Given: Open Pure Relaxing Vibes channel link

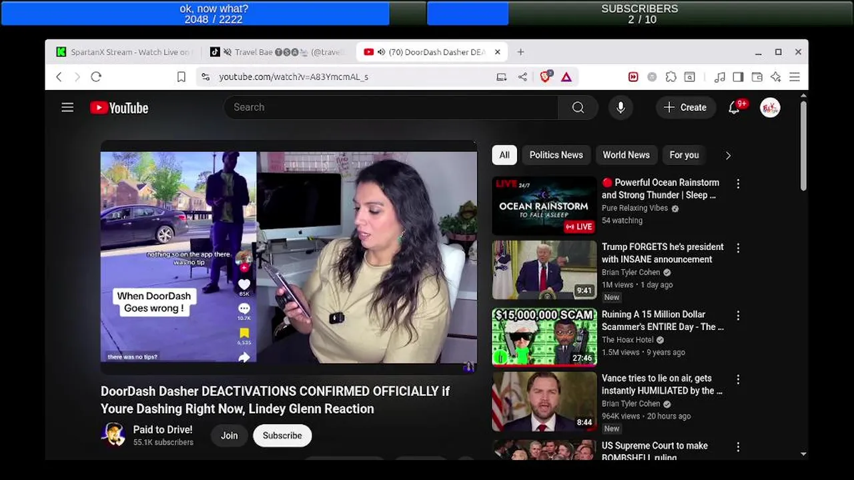Looking at the screenshot, I should click(x=634, y=208).
